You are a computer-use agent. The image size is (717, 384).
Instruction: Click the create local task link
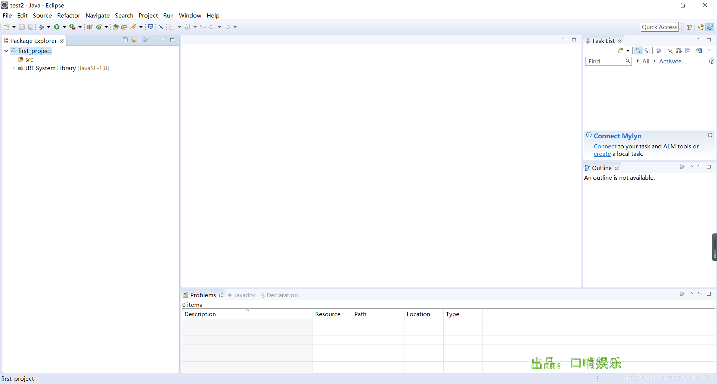tap(602, 154)
